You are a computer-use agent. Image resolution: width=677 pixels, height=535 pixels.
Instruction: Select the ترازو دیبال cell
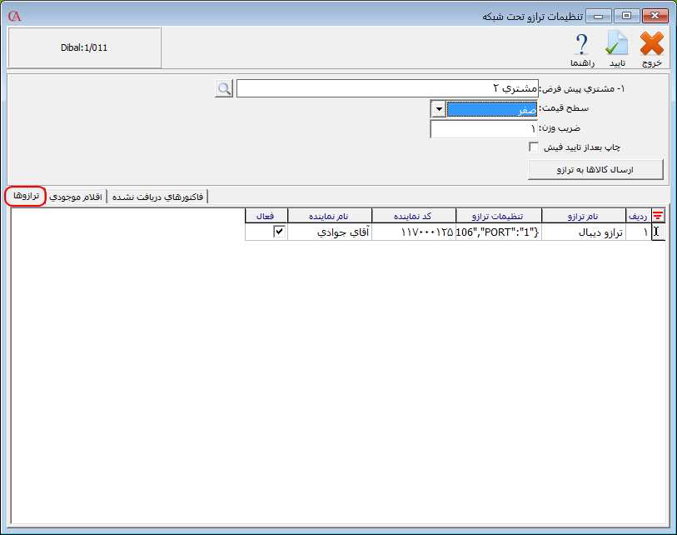pos(583,232)
